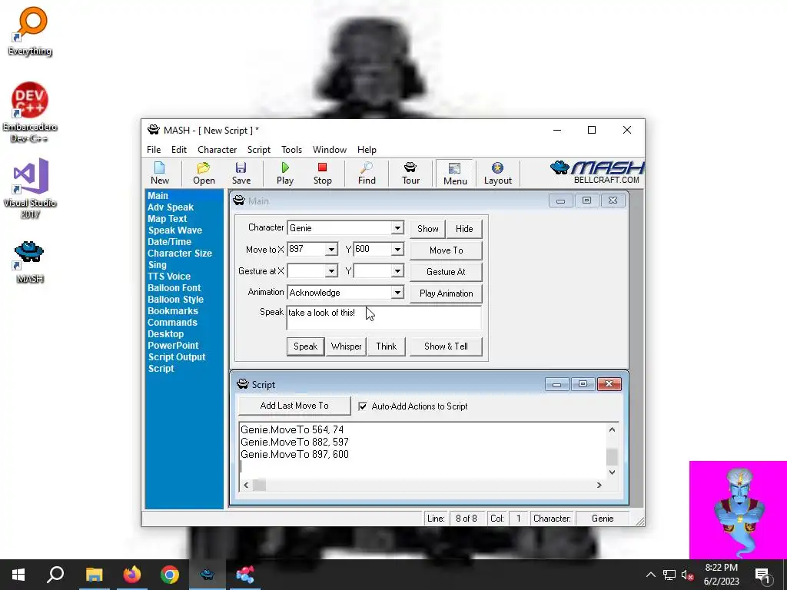Stop script playback with the Stop icon
Screen dimensions: 787x590
click(322, 173)
